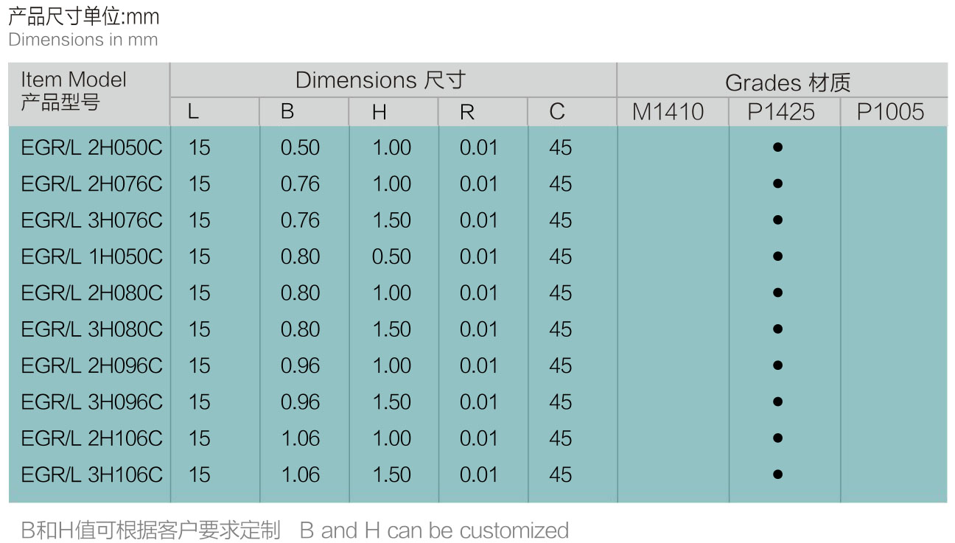Click the Item Model 产品型号 header
955x543 pixels.
click(74, 91)
